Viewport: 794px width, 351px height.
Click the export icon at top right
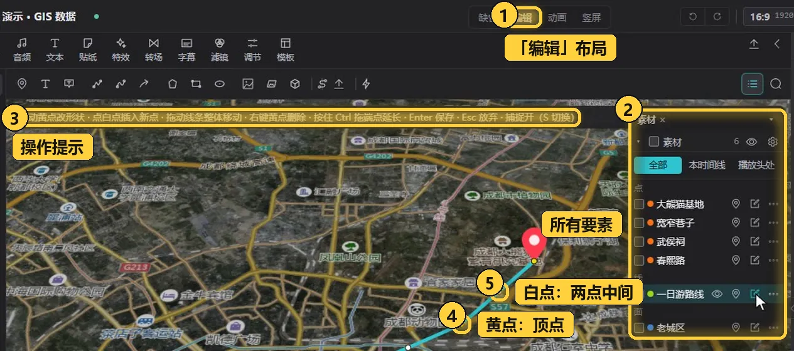(754, 44)
